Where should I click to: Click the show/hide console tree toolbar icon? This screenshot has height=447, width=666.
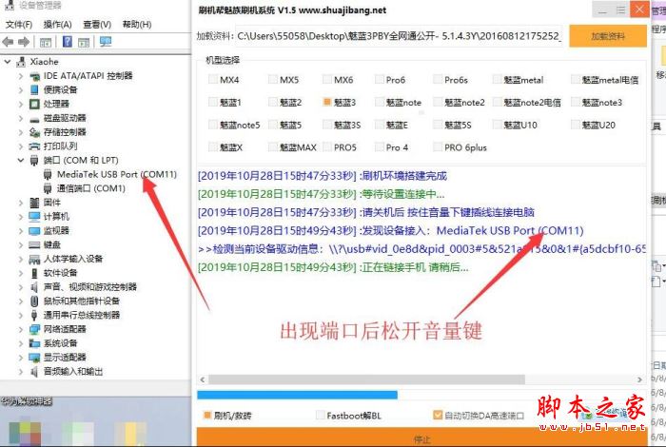pos(45,42)
